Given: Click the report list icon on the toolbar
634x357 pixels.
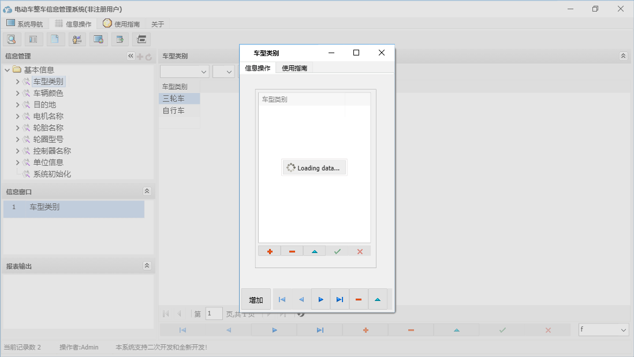Looking at the screenshot, I should click(x=33, y=39).
